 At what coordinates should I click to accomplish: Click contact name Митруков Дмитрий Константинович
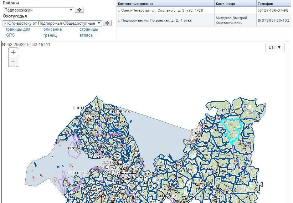click(x=231, y=20)
